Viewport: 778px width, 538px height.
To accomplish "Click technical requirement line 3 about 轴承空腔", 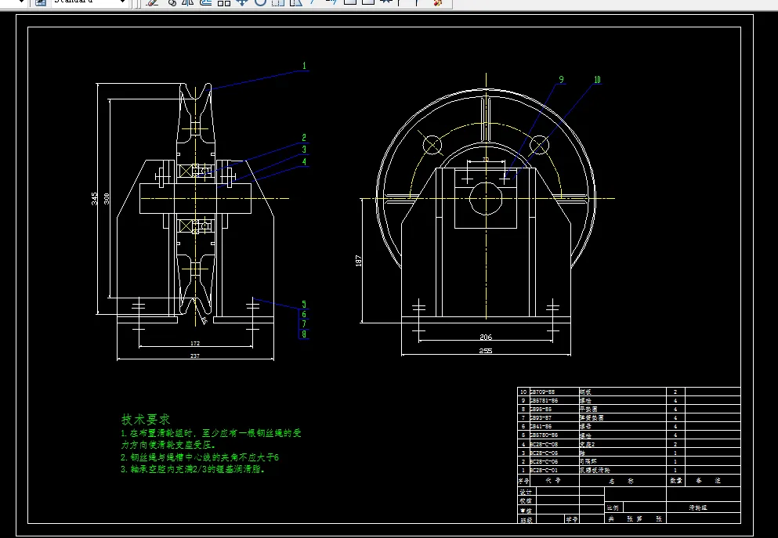I will point(193,469).
